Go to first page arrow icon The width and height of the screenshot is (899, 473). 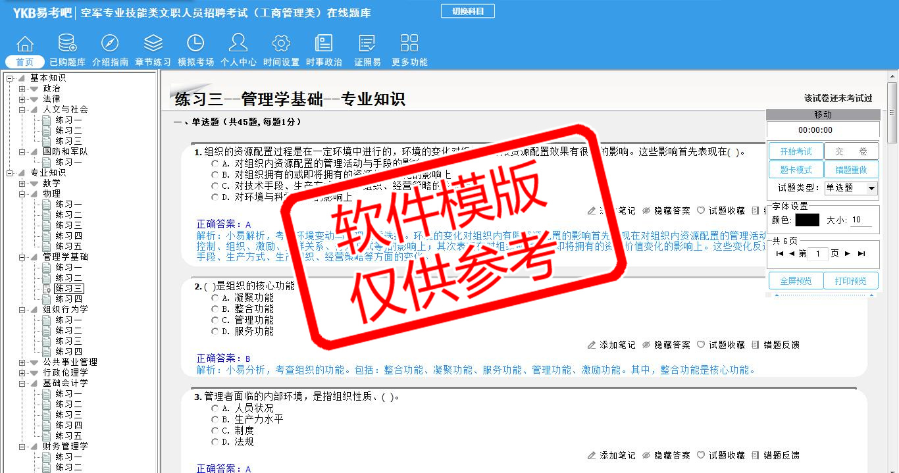pos(780,253)
